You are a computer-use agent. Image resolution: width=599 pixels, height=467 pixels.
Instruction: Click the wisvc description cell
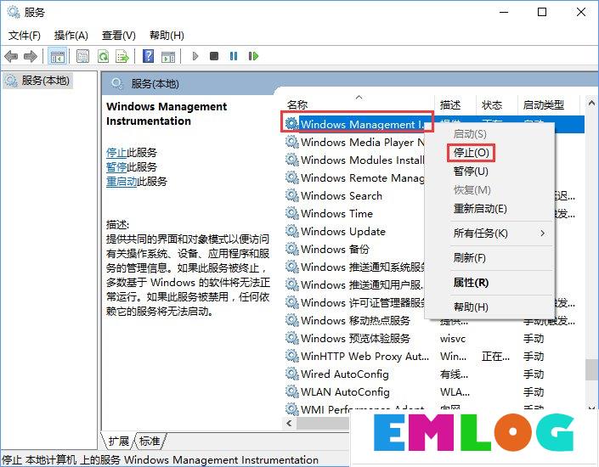(453, 338)
